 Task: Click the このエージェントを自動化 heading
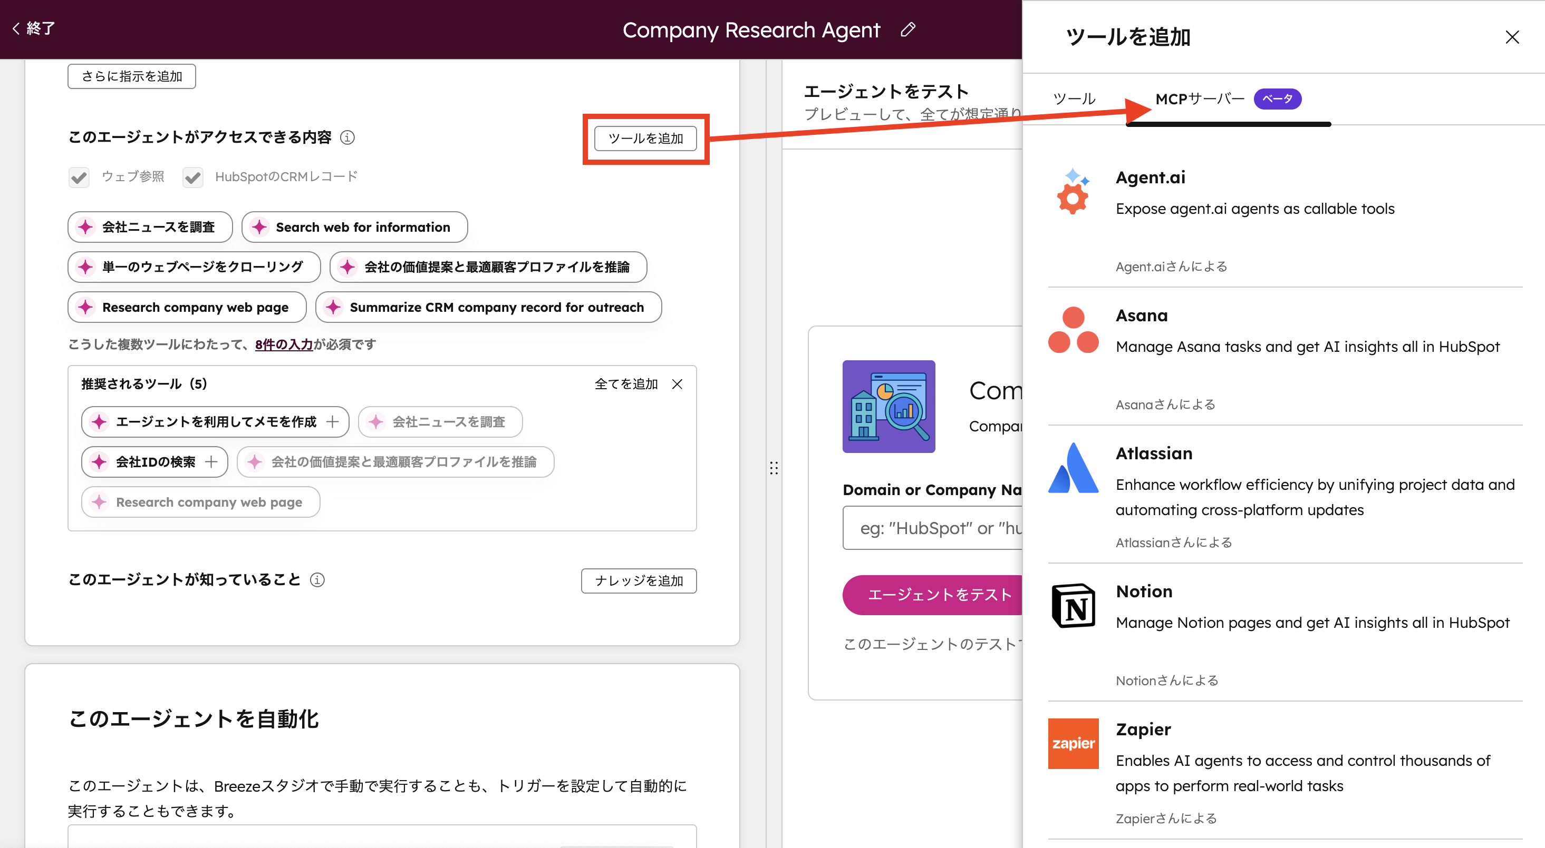click(193, 718)
